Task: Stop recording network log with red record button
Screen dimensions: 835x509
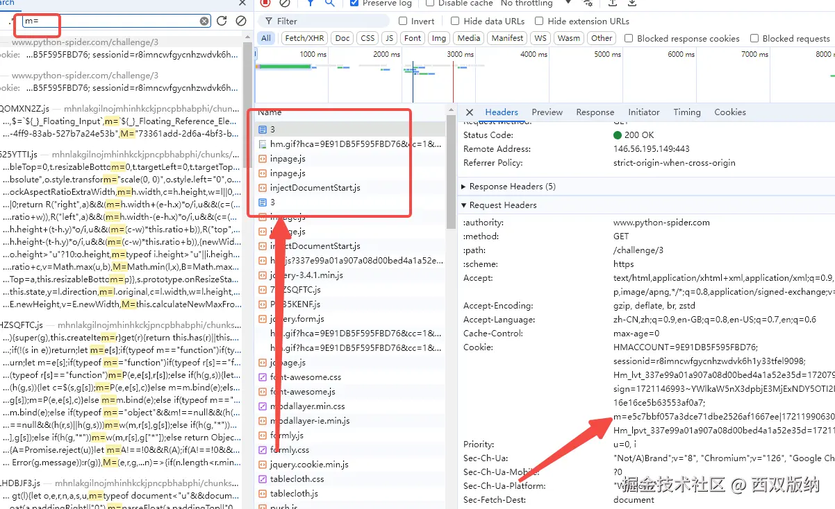Action: click(265, 3)
